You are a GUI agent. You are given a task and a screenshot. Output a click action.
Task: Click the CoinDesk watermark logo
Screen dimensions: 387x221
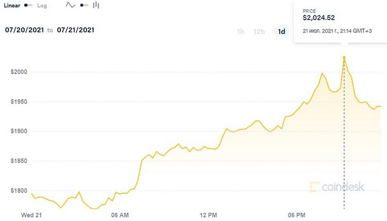(337, 186)
